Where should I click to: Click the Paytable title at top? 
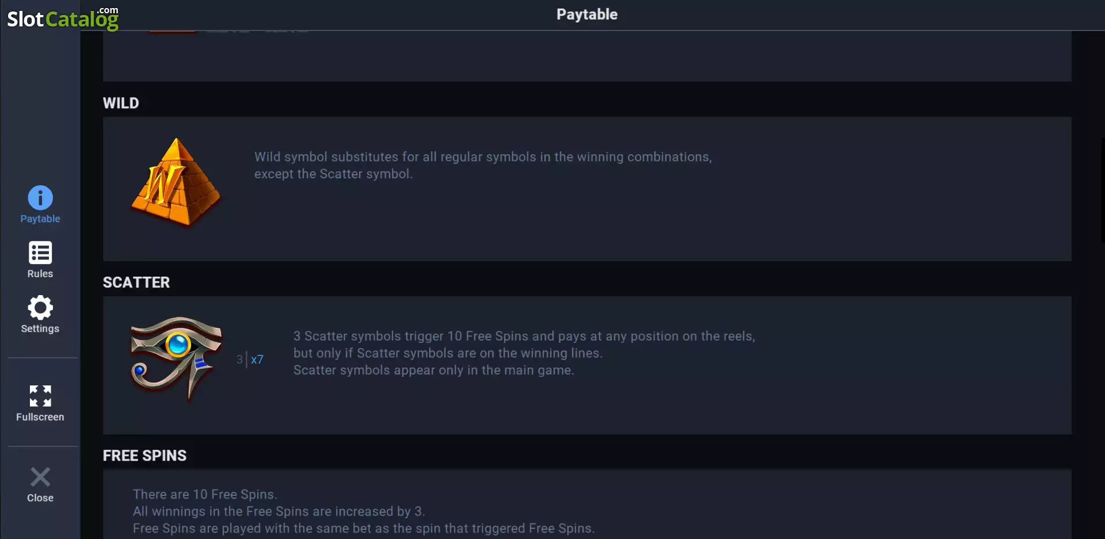point(587,14)
